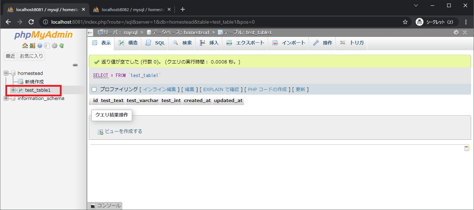Switch to the 検索 tab
The width and height of the screenshot is (474, 210).
coord(182,43)
